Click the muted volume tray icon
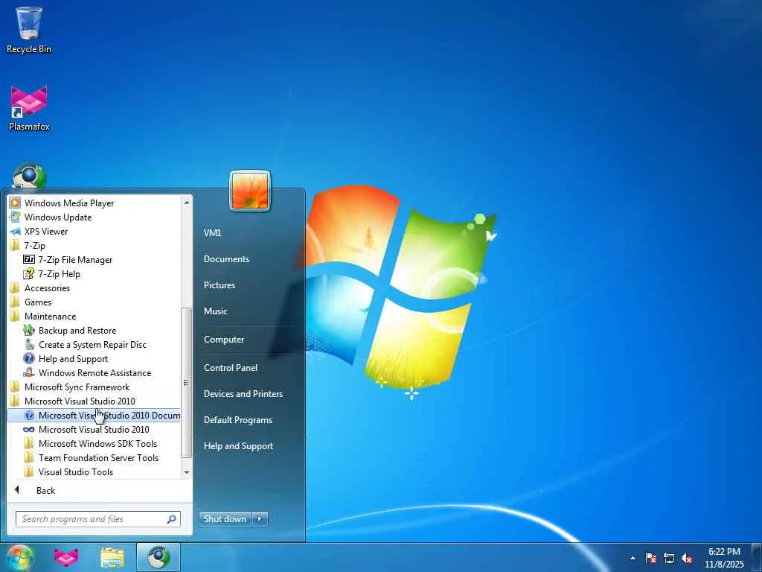762x572 pixels. coord(687,558)
